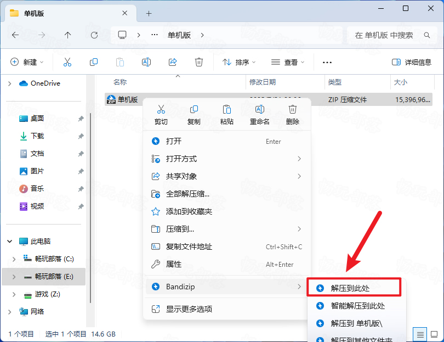Sort by the 大小 column header

[x=401, y=82]
